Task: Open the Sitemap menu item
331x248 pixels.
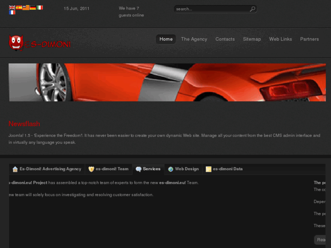Action: pos(252,39)
